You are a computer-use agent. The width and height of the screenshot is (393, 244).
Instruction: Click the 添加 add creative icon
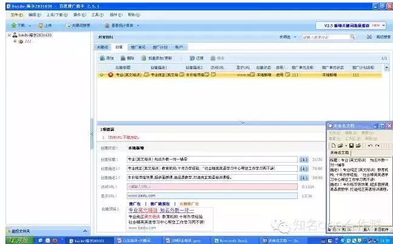102,58
